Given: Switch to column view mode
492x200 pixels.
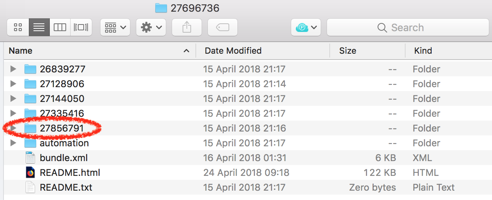Looking at the screenshot, I should coord(60,27).
